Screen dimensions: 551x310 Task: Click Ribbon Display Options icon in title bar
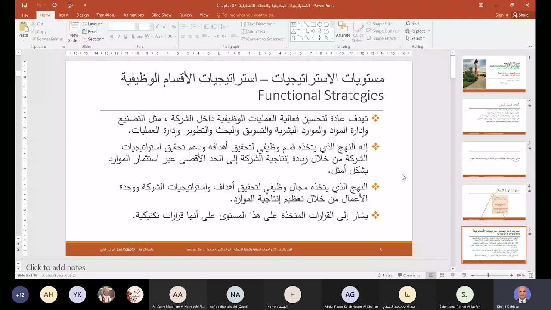481,5
